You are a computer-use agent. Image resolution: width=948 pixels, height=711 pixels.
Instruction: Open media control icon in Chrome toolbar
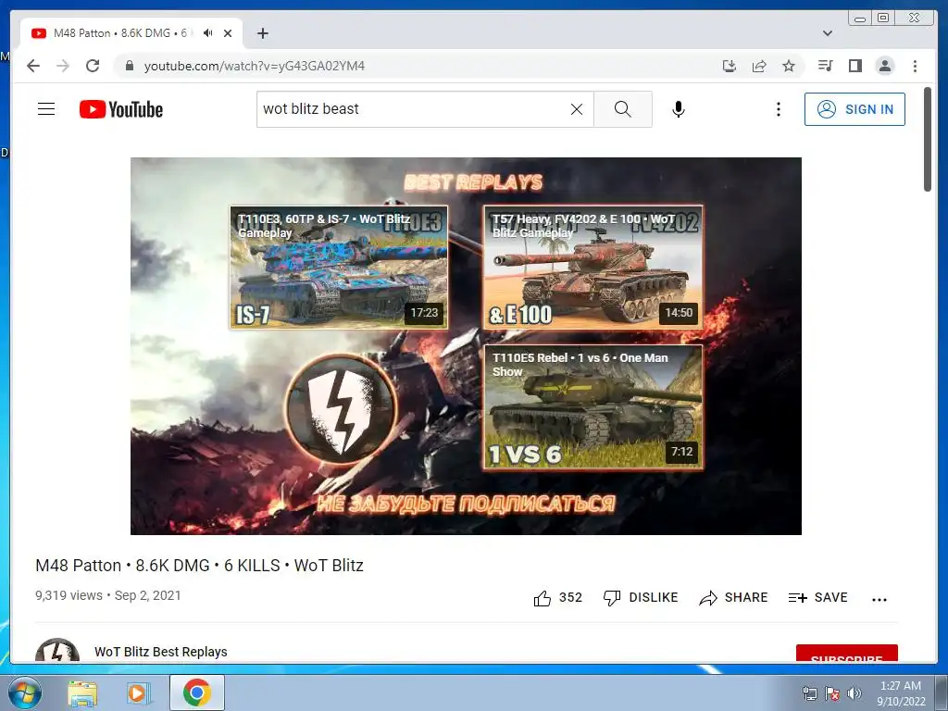825,66
